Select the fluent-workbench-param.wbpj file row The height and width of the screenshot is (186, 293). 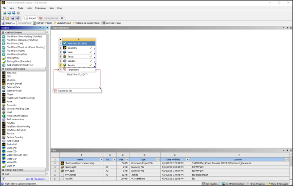coord(170,163)
